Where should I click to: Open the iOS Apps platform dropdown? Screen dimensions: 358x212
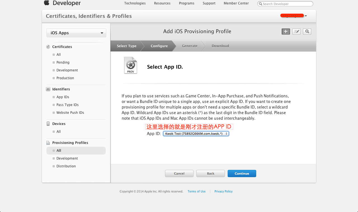(76, 33)
